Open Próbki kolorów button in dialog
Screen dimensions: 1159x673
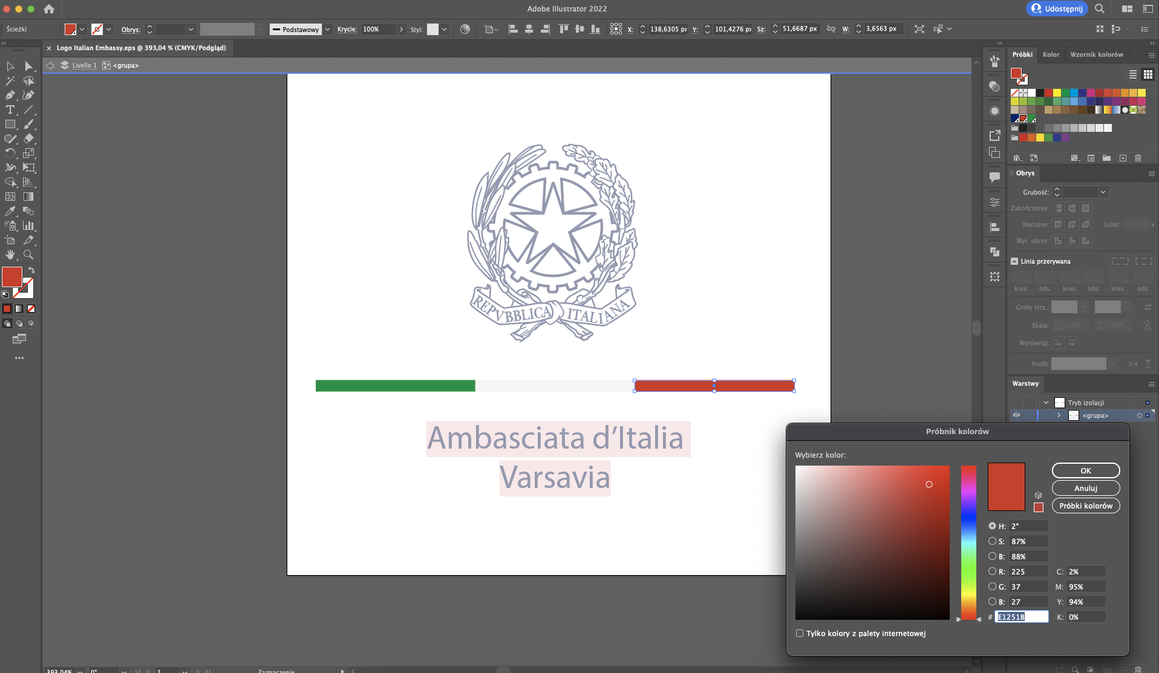pos(1086,506)
